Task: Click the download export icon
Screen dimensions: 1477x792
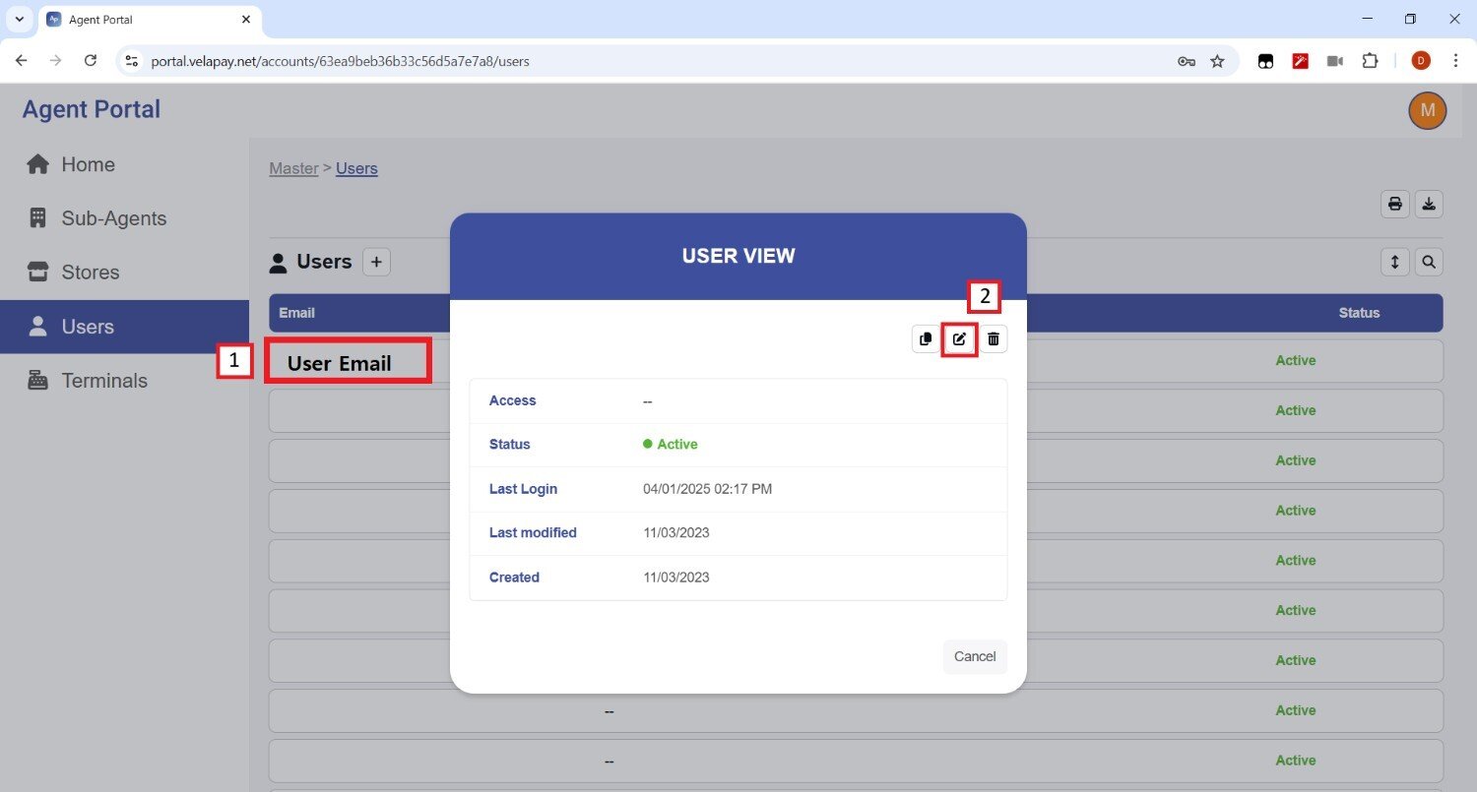Action: coord(1429,204)
